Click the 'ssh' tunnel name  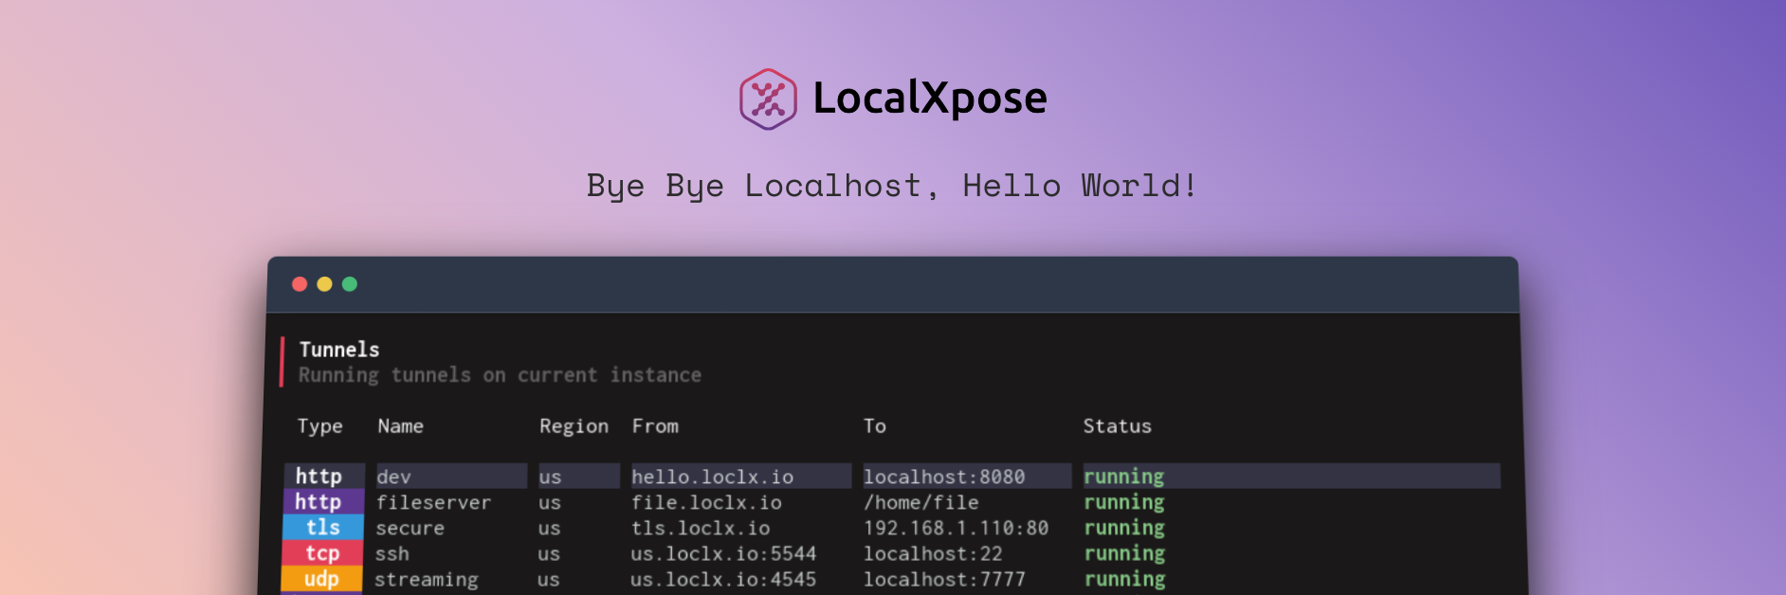click(x=392, y=553)
